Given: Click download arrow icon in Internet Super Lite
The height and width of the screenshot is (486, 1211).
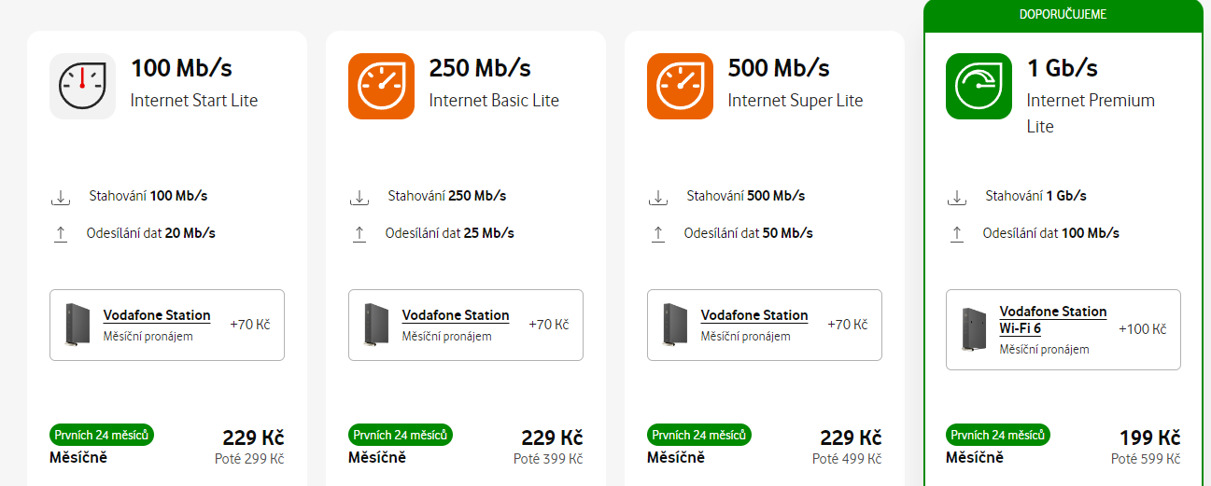Looking at the screenshot, I should (658, 197).
